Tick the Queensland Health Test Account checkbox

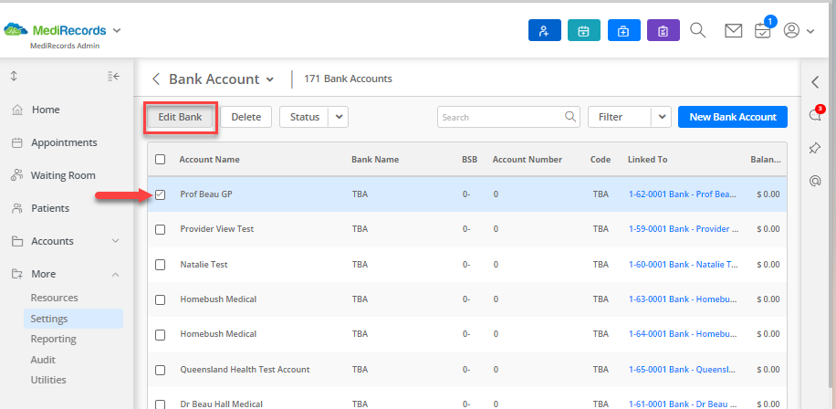tap(160, 370)
